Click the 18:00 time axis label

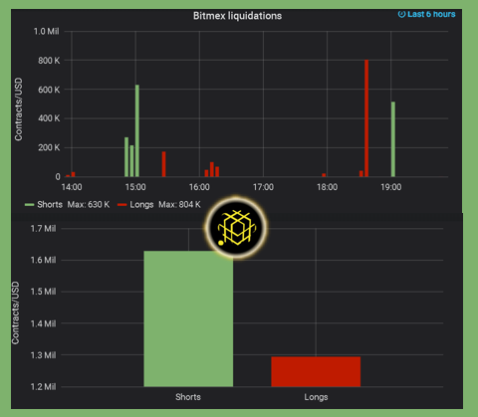pyautogui.click(x=327, y=187)
